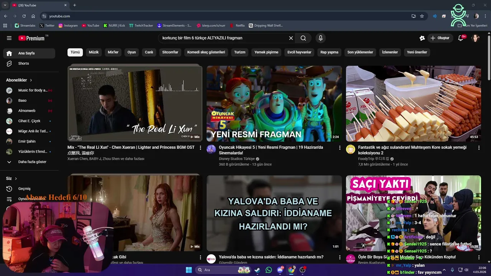Screen dimensions: 491x276
Task: Open more options for Oyuncak Hikayesi 5
Action: (x=339, y=148)
